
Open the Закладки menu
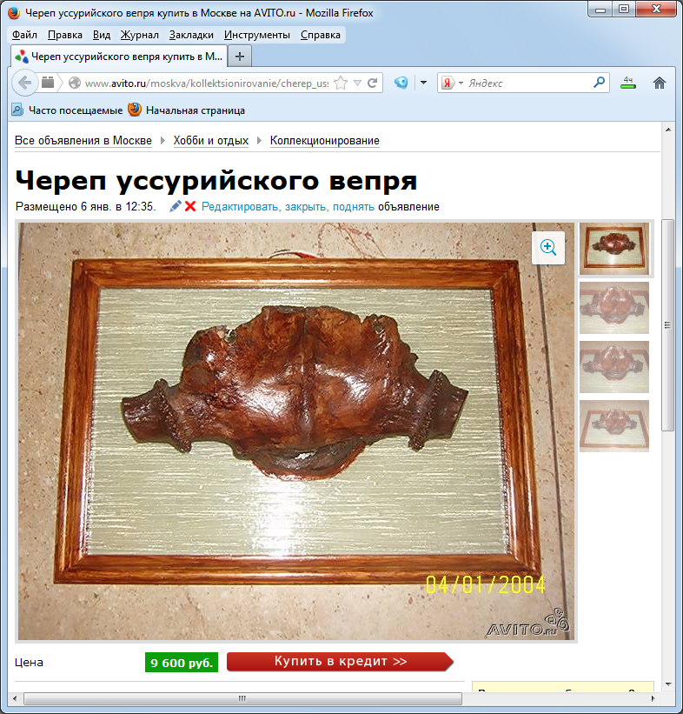pos(191,35)
